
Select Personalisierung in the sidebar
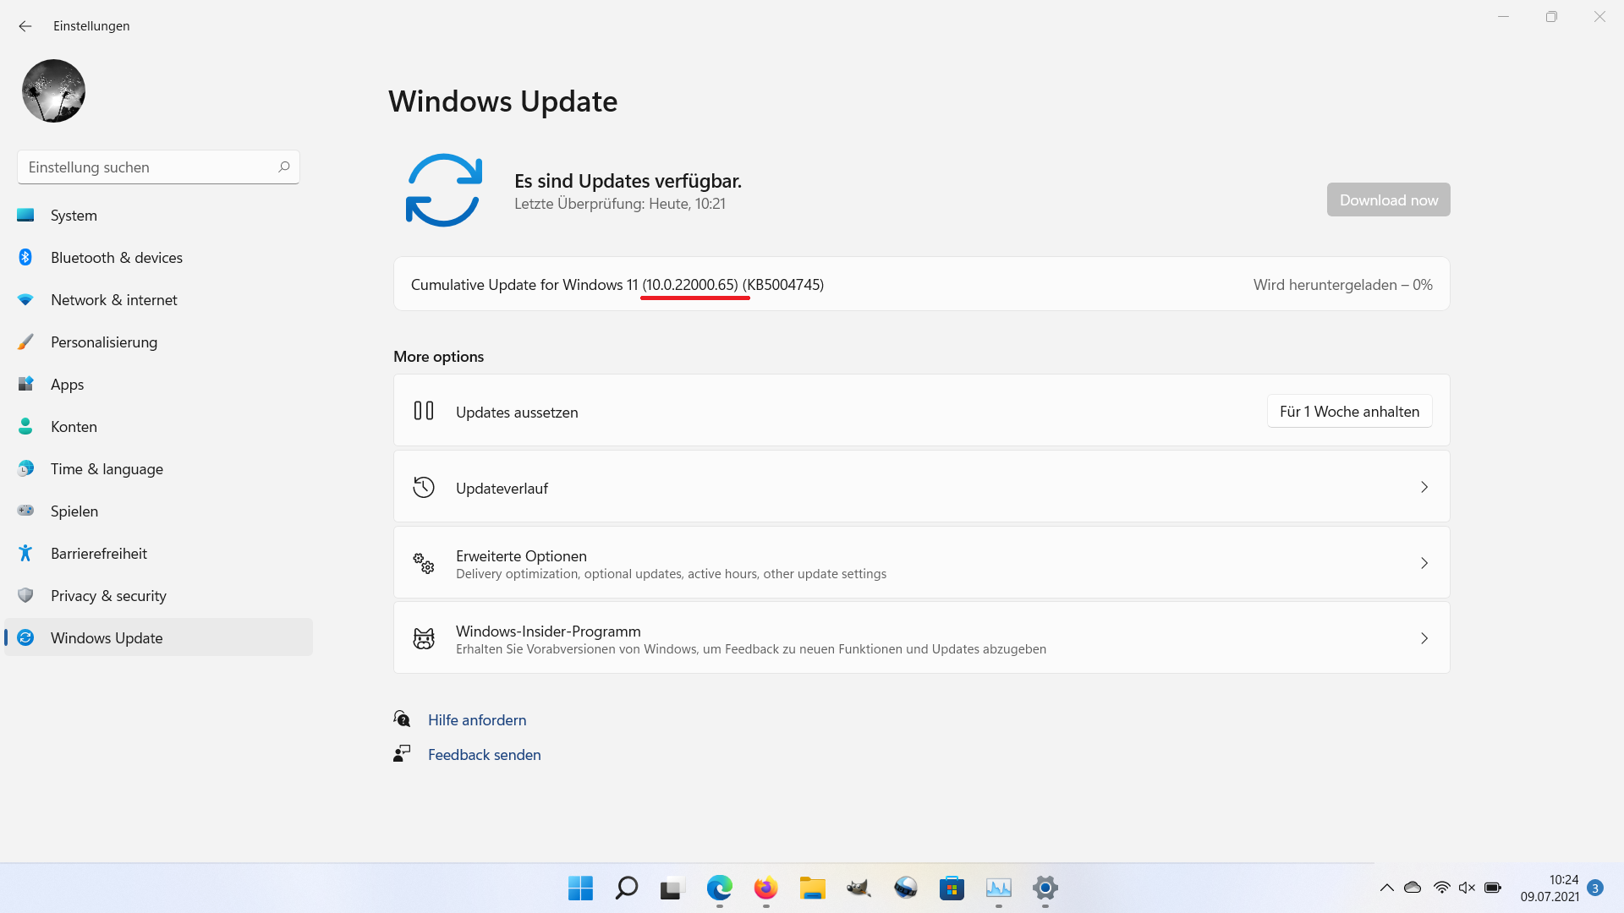pyautogui.click(x=104, y=342)
